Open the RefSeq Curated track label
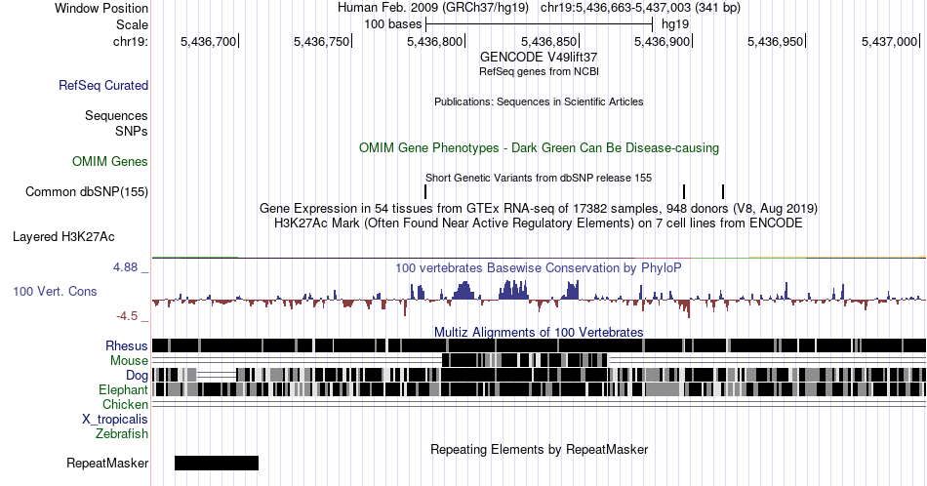 click(x=102, y=85)
